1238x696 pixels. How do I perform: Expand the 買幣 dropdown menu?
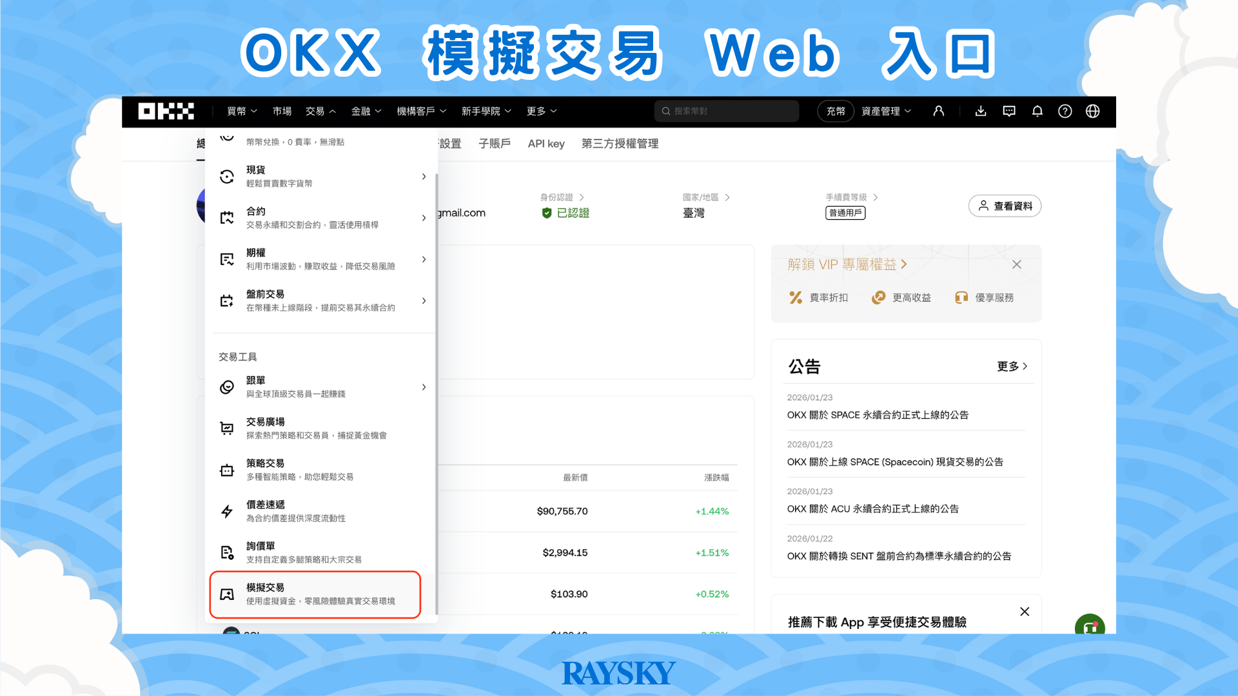point(242,111)
